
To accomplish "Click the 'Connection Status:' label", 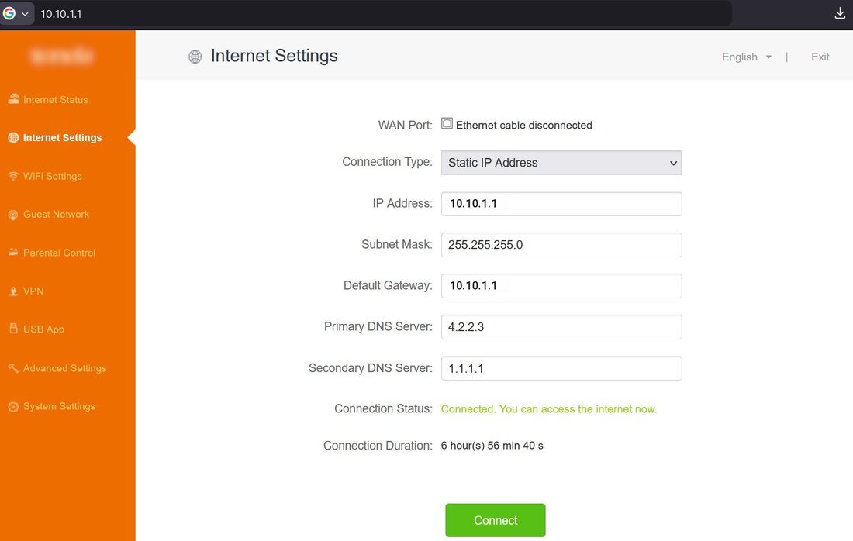I will point(383,409).
